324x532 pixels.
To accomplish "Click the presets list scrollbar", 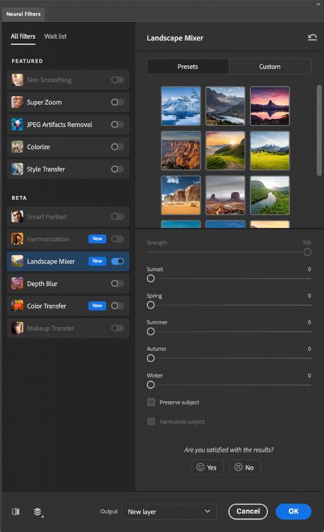I will [319, 130].
